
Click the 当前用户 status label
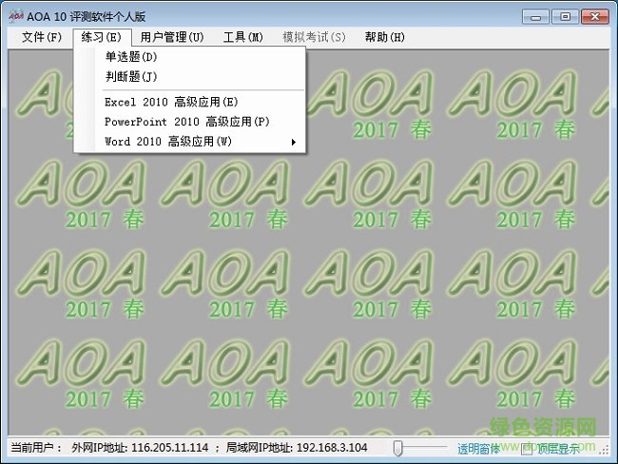click(x=36, y=448)
